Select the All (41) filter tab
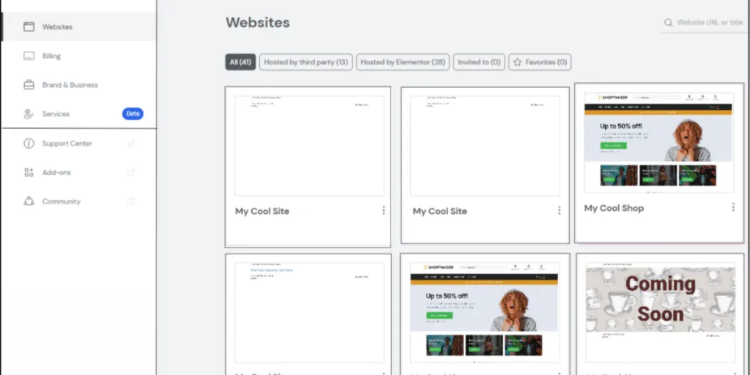Viewport: 750px width, 375px height. [x=240, y=62]
